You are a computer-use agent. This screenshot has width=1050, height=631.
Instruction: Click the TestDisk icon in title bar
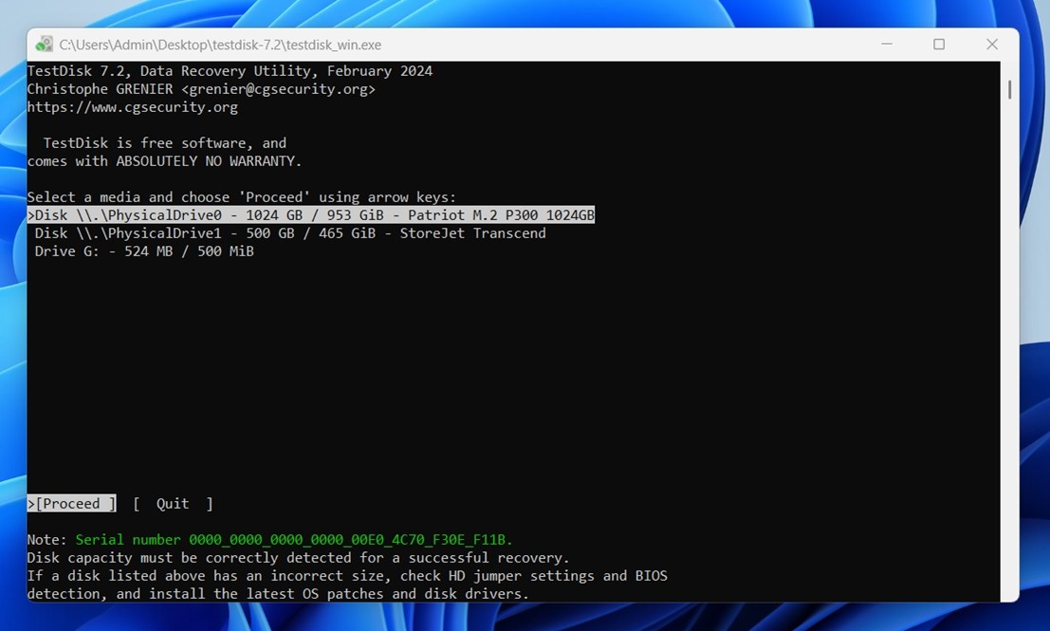[44, 45]
